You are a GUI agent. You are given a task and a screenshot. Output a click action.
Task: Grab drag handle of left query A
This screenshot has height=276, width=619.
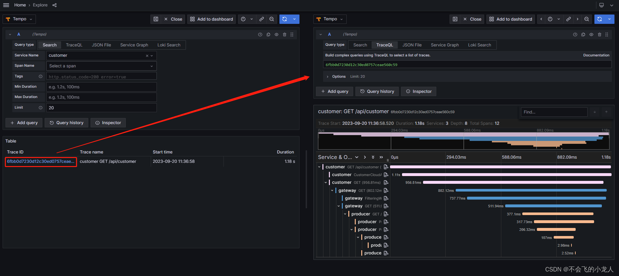click(x=292, y=34)
